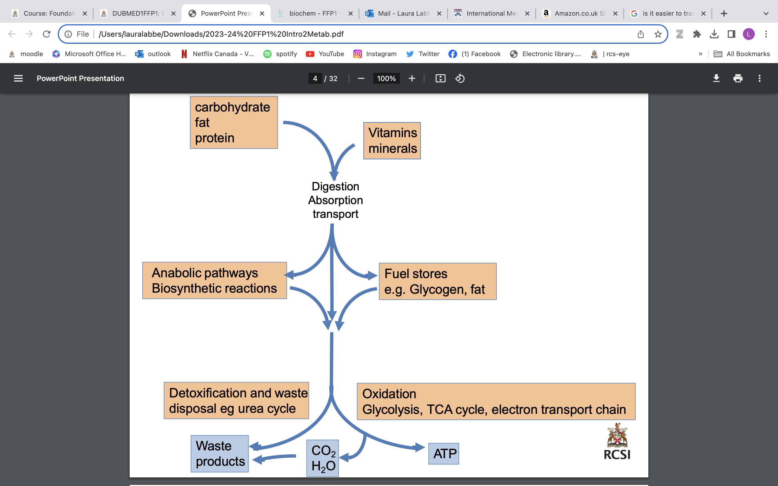Open the PDF document menu (hamburger icon)
The width and height of the screenshot is (778, 486).
(18, 78)
